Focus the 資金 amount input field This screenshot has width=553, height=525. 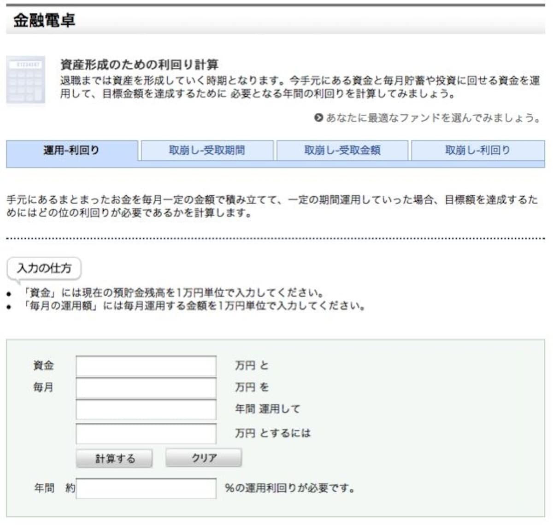point(146,366)
